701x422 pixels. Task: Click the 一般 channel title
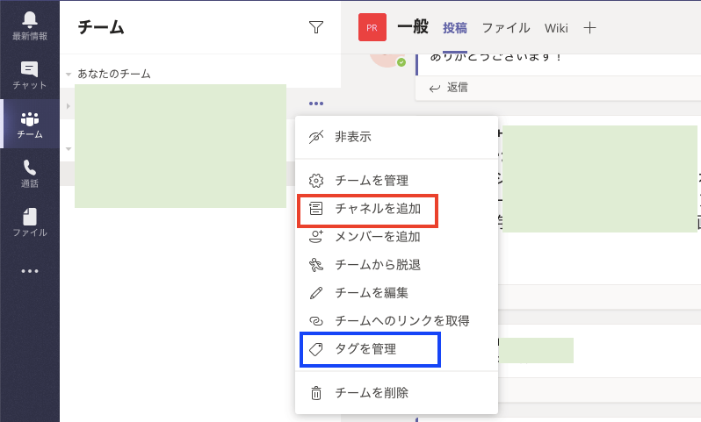click(413, 27)
